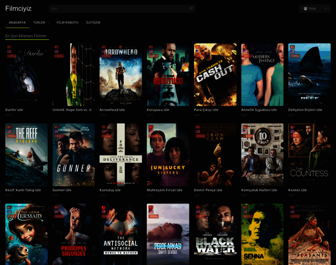Click the user icon beside Giriş
The height and width of the screenshot is (265, 336).
tap(305, 8)
